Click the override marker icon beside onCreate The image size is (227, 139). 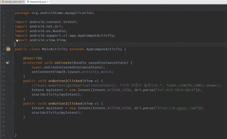[x=8, y=63]
